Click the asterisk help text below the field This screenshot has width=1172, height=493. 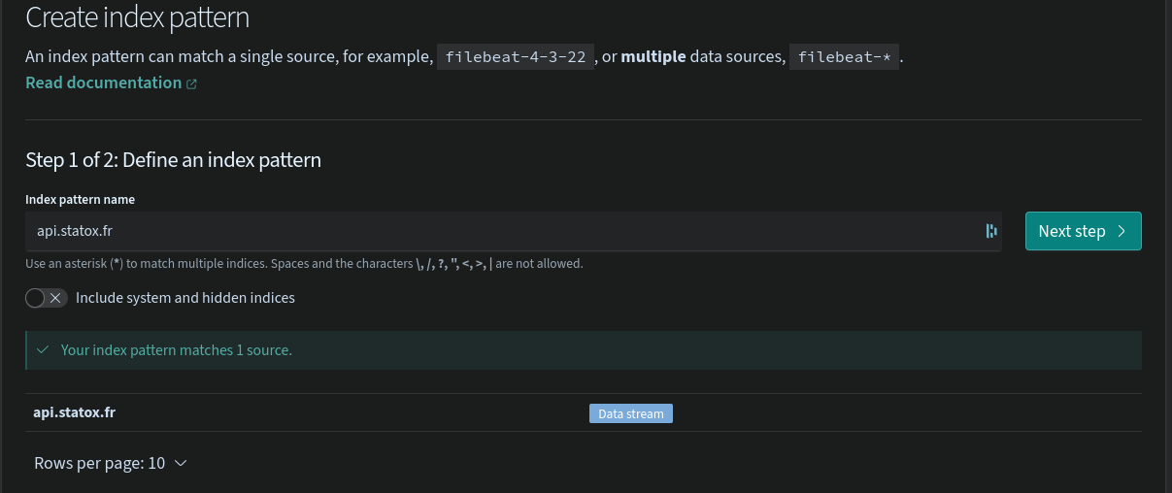[x=304, y=263]
